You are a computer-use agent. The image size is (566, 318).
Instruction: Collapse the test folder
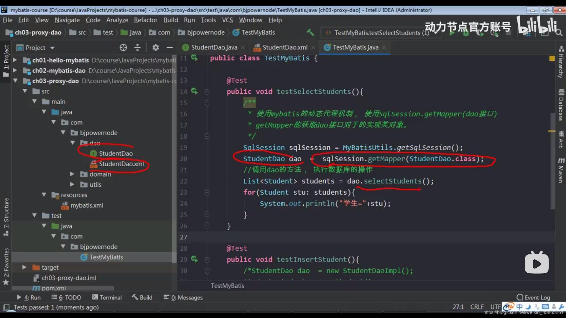pyautogui.click(x=34, y=216)
